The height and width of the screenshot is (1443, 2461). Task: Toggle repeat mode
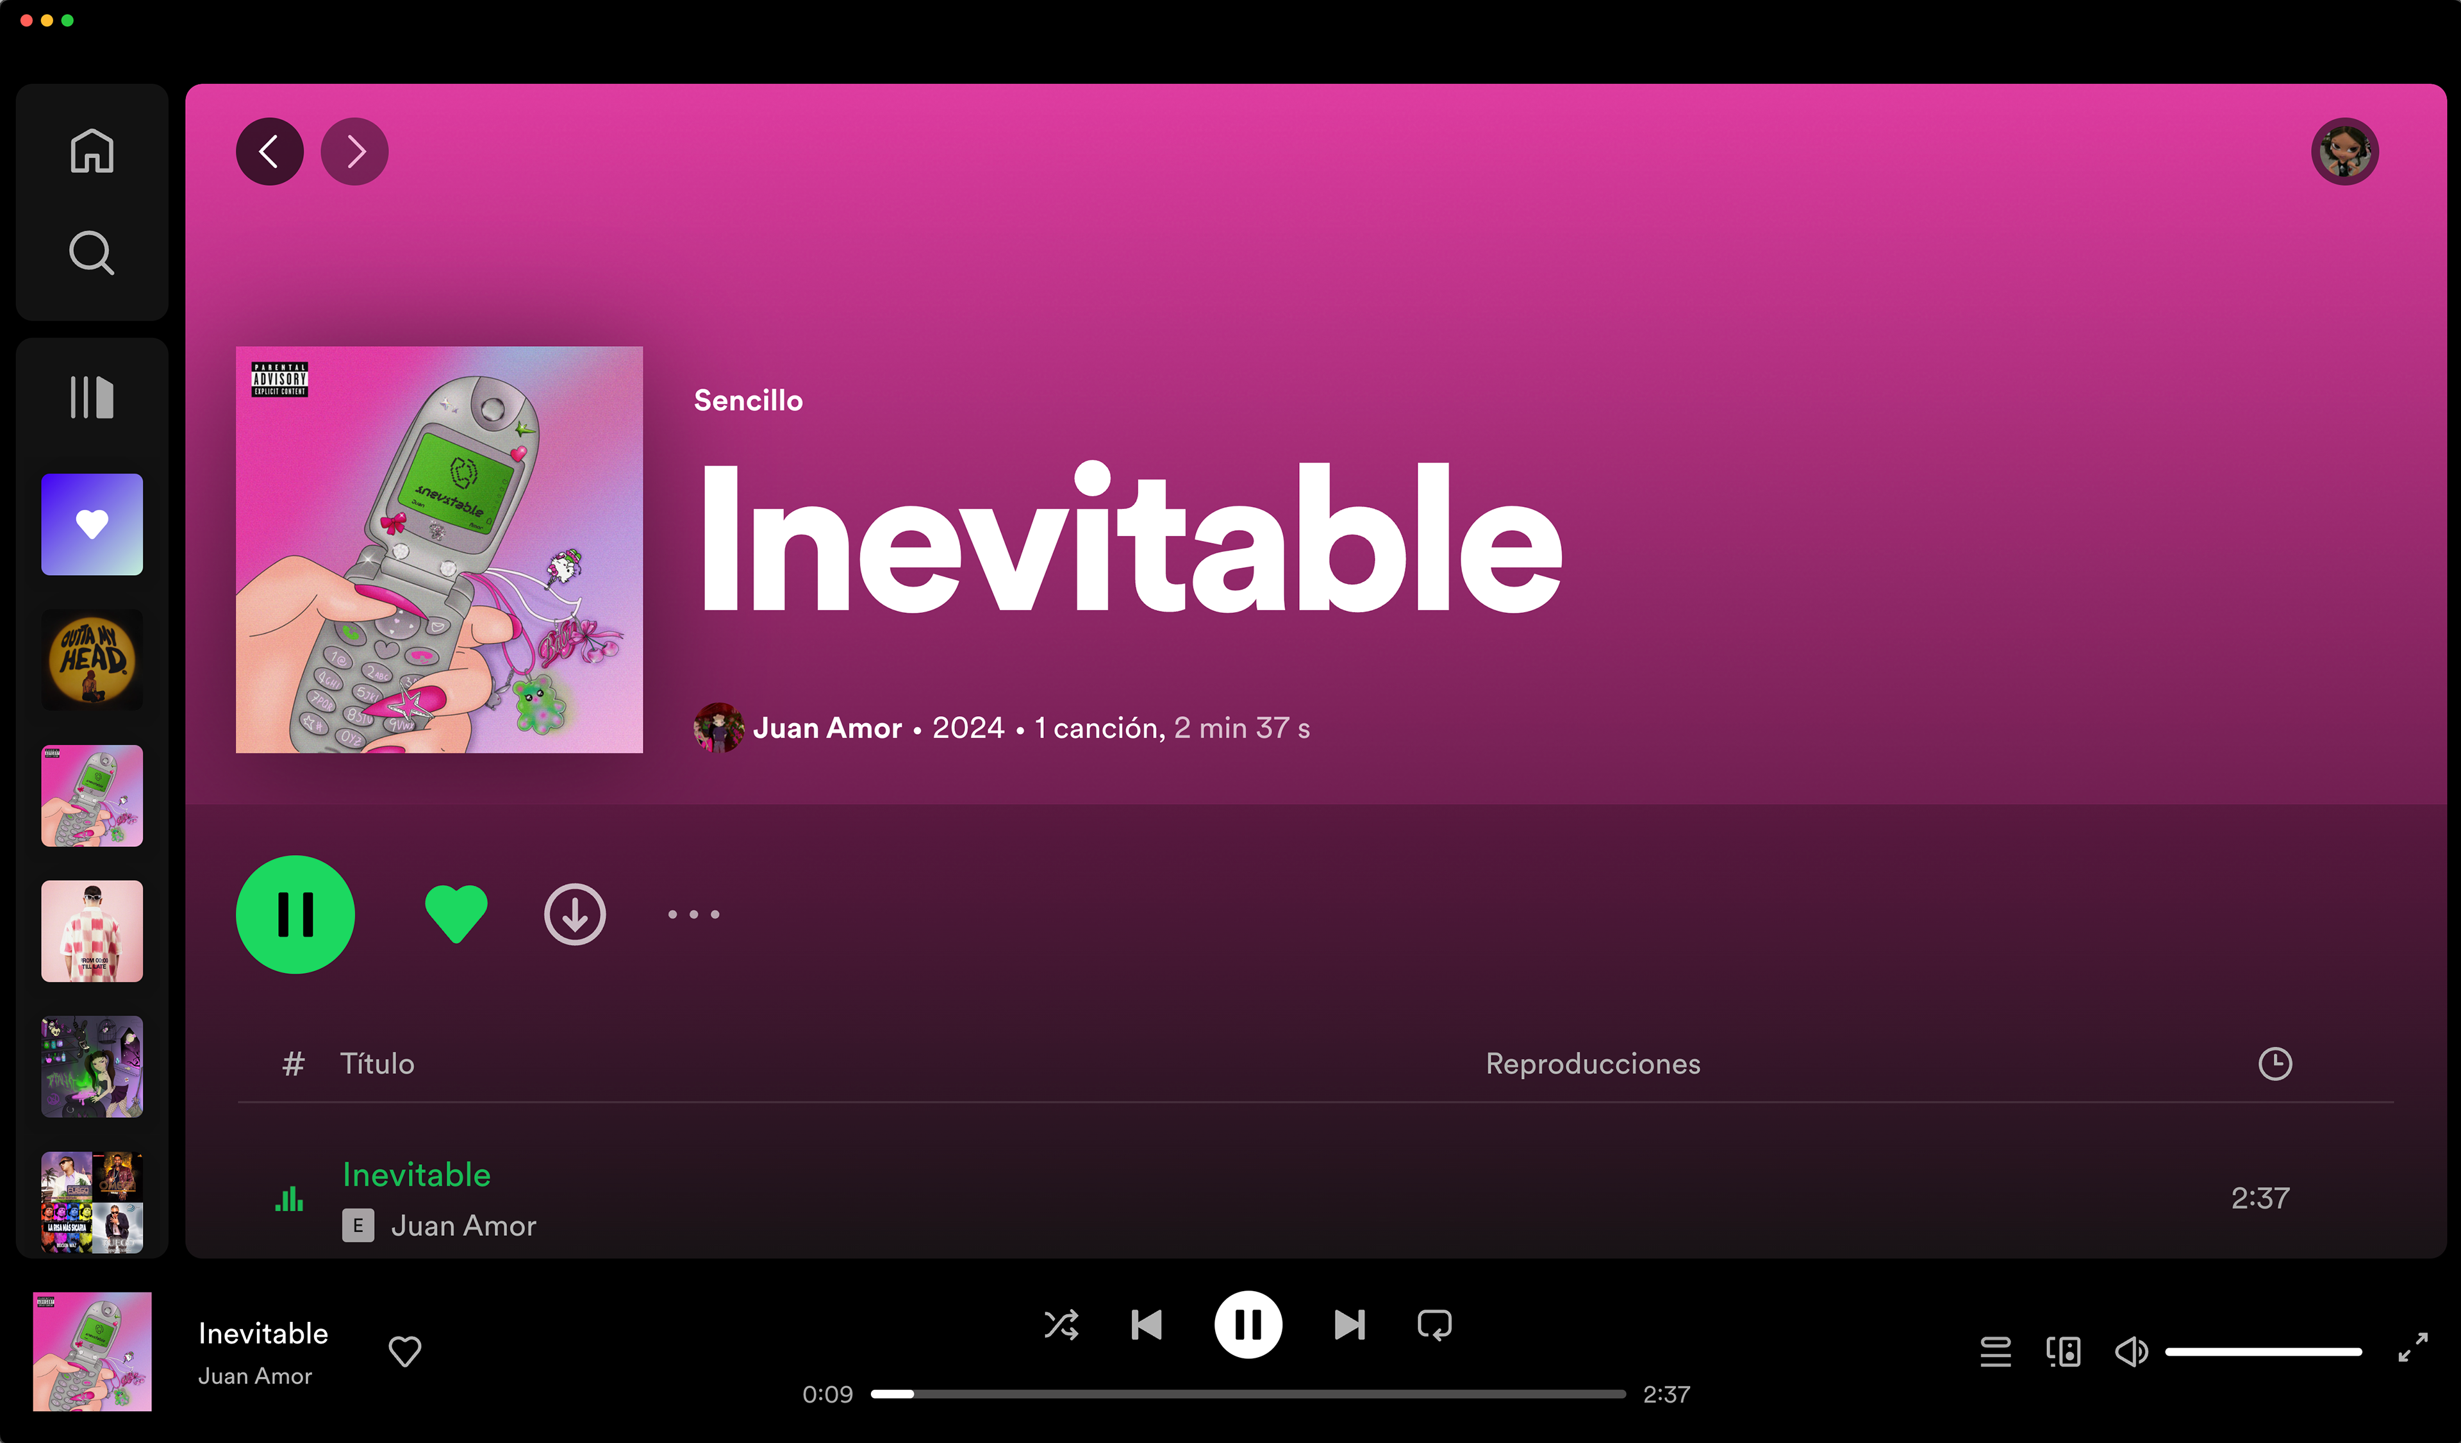point(1434,1325)
